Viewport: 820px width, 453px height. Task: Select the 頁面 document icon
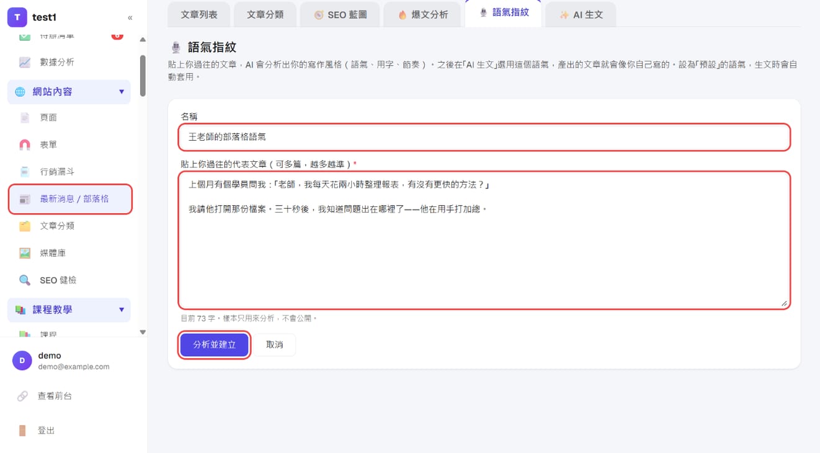[x=25, y=118]
